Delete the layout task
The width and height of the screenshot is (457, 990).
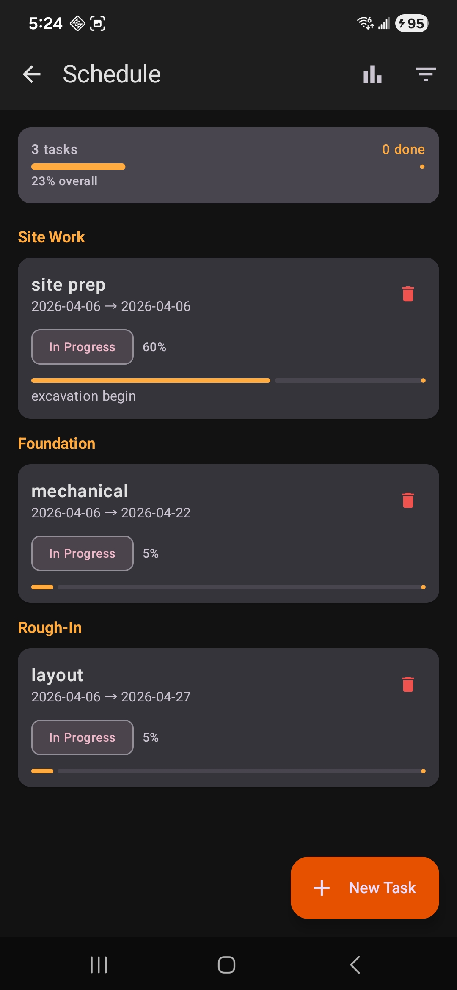tap(407, 684)
